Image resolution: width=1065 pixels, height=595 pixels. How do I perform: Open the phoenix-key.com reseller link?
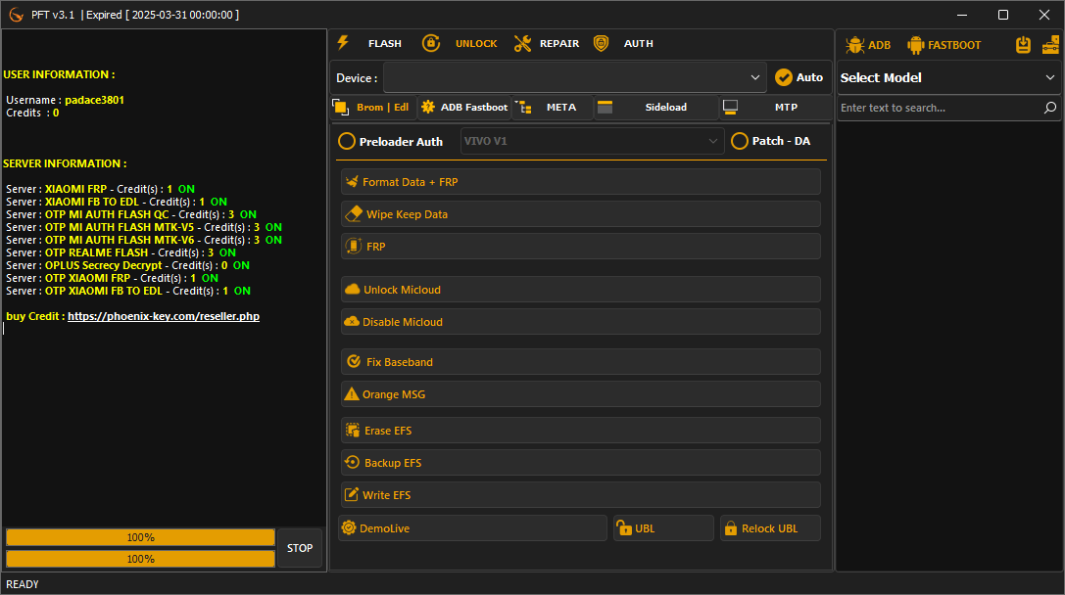[164, 315]
